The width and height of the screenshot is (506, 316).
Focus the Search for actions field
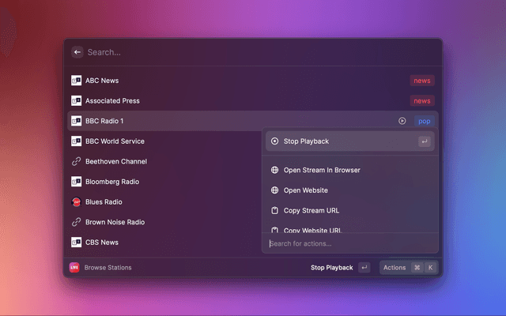(x=348, y=243)
